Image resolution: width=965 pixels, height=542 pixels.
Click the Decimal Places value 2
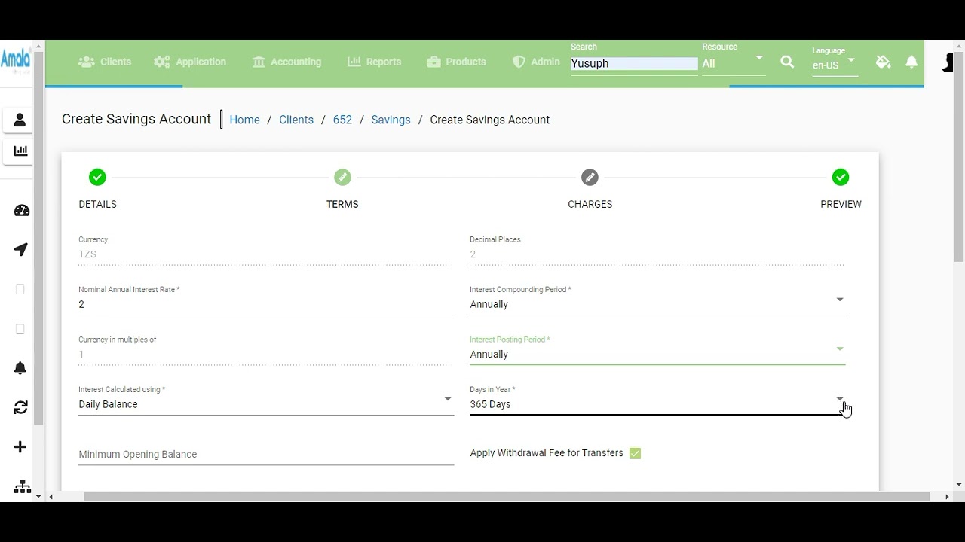click(473, 254)
